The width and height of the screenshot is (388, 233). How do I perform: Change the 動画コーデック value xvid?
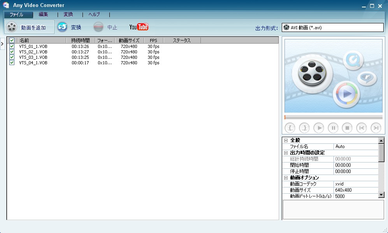click(356, 184)
